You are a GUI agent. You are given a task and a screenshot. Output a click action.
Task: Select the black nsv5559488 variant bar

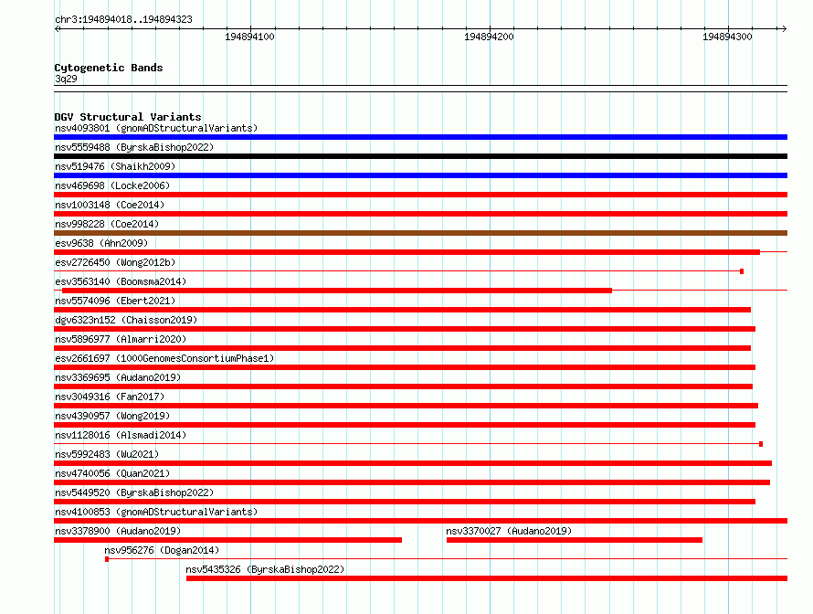tap(420, 156)
